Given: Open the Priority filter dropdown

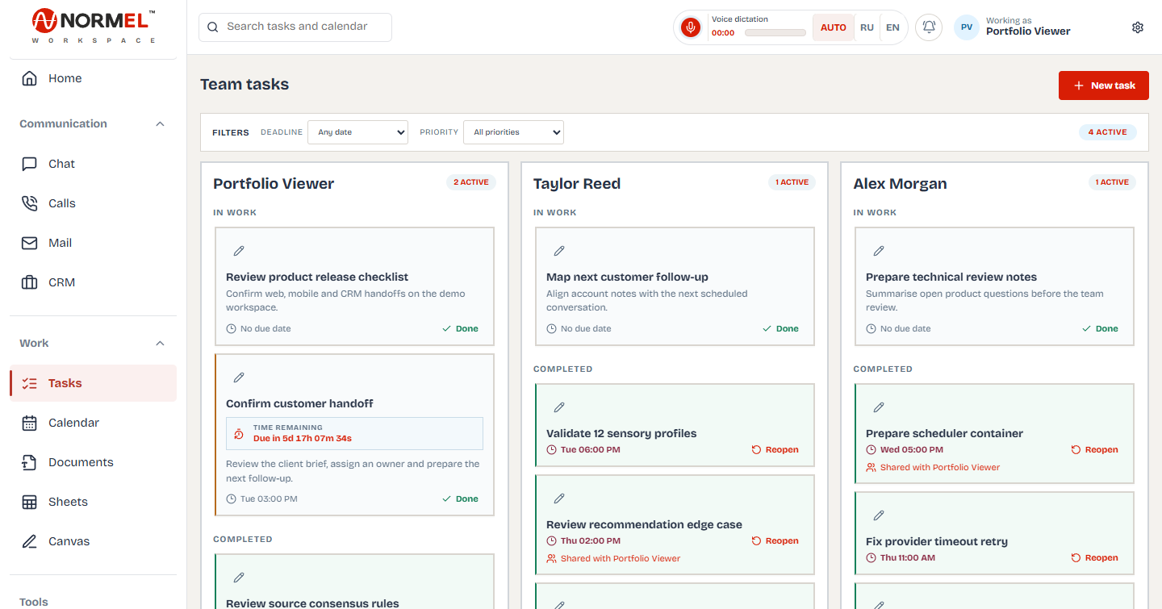Looking at the screenshot, I should click(x=513, y=132).
